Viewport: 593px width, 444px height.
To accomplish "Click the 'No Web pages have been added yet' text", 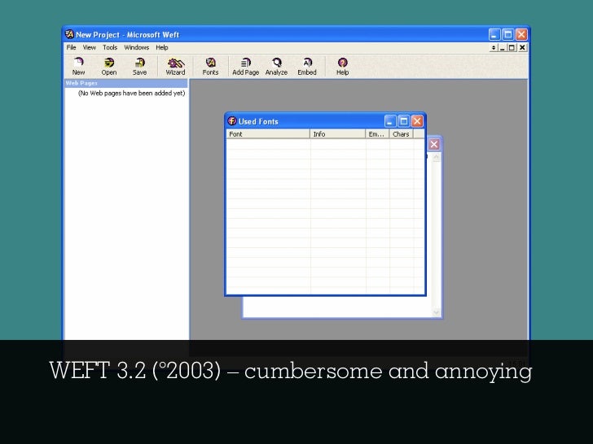I will coord(132,93).
